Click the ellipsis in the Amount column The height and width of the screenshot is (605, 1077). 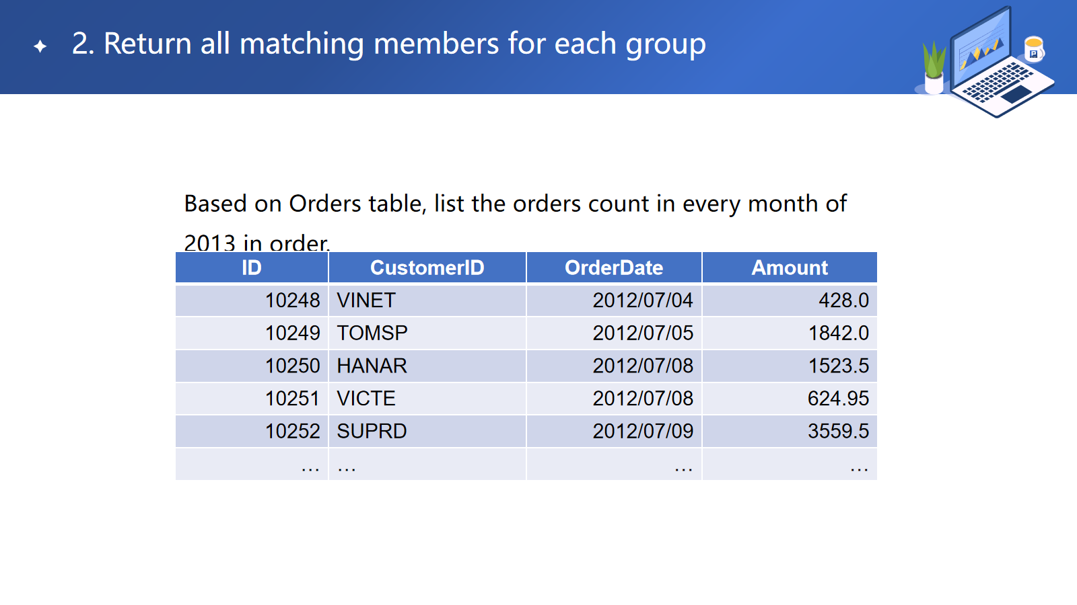click(858, 467)
